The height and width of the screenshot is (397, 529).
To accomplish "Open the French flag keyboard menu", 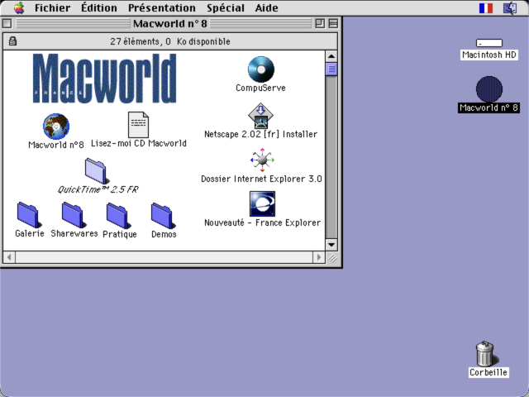I will pyautogui.click(x=486, y=8).
